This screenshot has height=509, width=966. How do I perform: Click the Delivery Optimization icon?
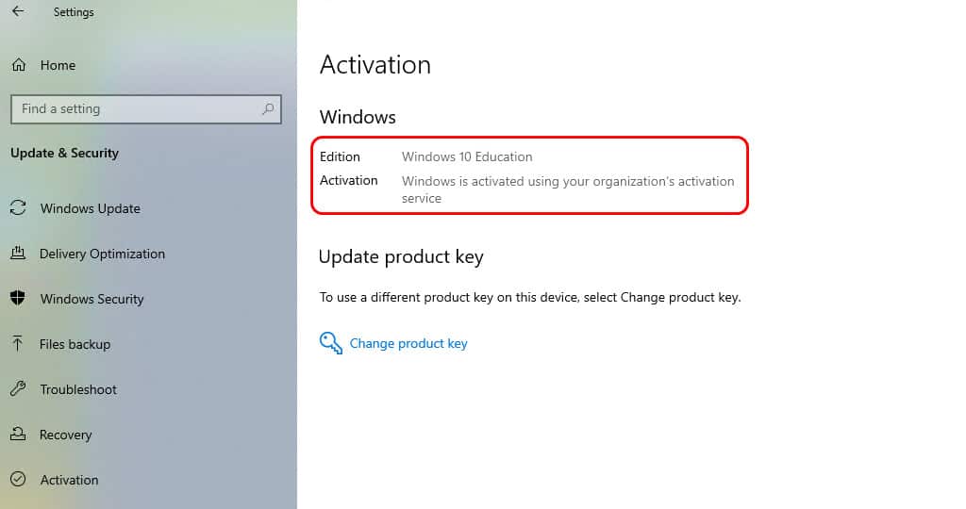[x=19, y=253]
